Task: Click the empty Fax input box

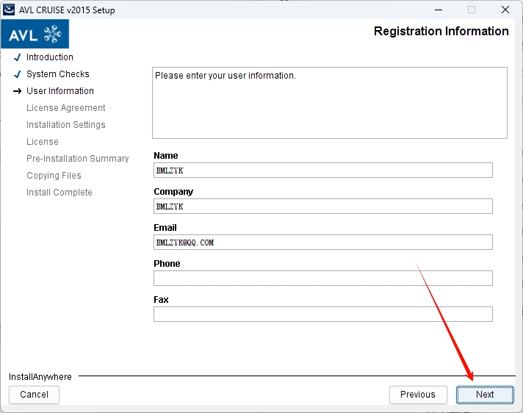Action: click(x=322, y=315)
